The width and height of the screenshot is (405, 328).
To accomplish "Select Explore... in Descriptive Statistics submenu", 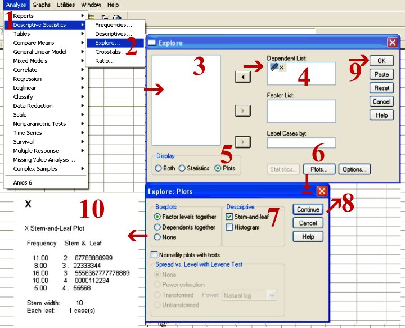I will click(x=115, y=43).
